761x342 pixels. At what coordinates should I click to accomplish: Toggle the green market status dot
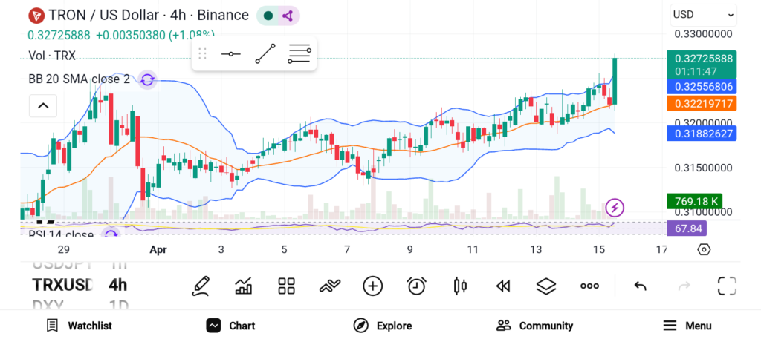[x=268, y=16]
